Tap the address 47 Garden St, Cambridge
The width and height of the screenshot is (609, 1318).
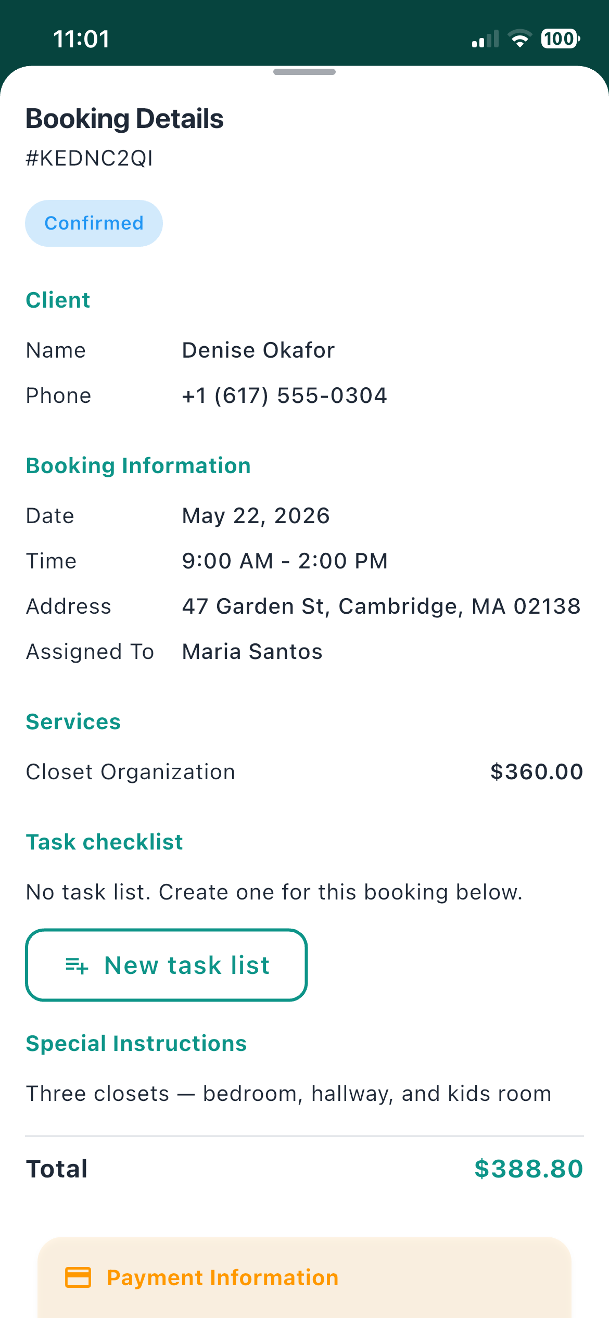point(381,606)
